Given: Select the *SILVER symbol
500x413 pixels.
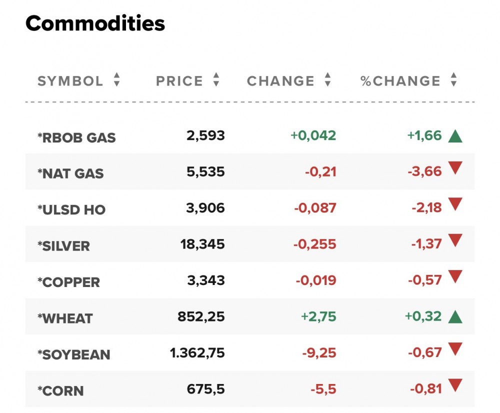Looking at the screenshot, I should point(64,246).
